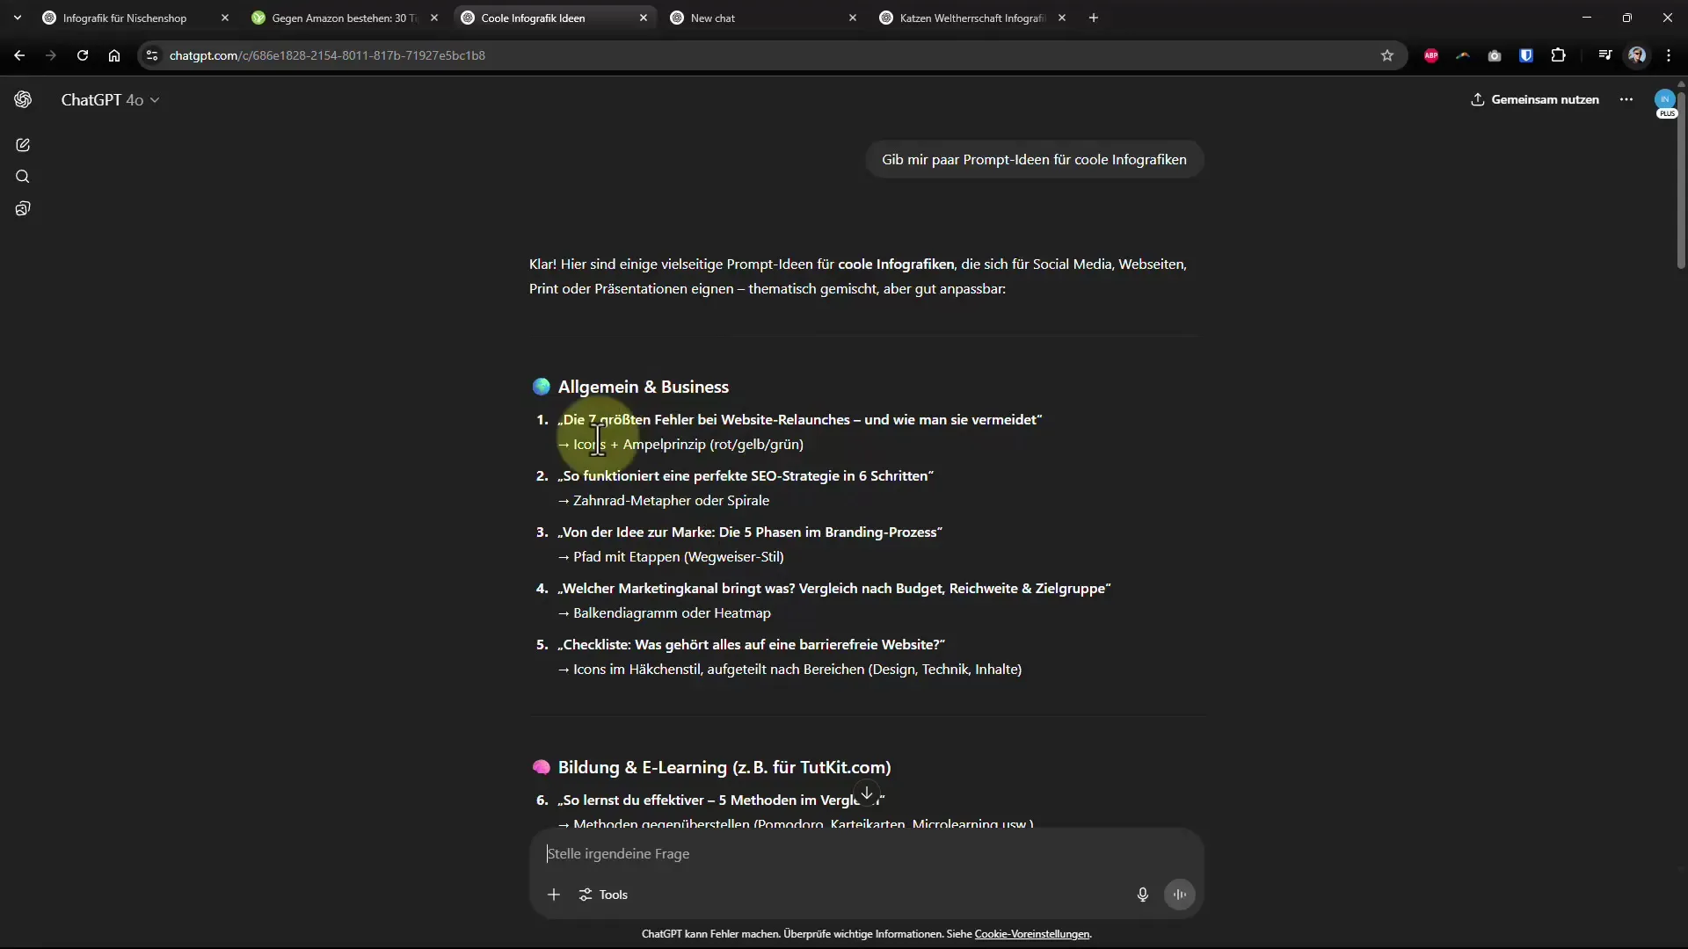Screen dimensions: 1688x949
Task: Click the Bildung & E-Learning heading
Action: [x=724, y=767]
